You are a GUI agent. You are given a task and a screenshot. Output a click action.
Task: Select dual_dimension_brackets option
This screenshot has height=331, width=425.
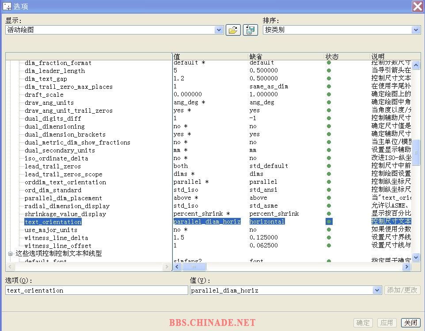(65, 134)
